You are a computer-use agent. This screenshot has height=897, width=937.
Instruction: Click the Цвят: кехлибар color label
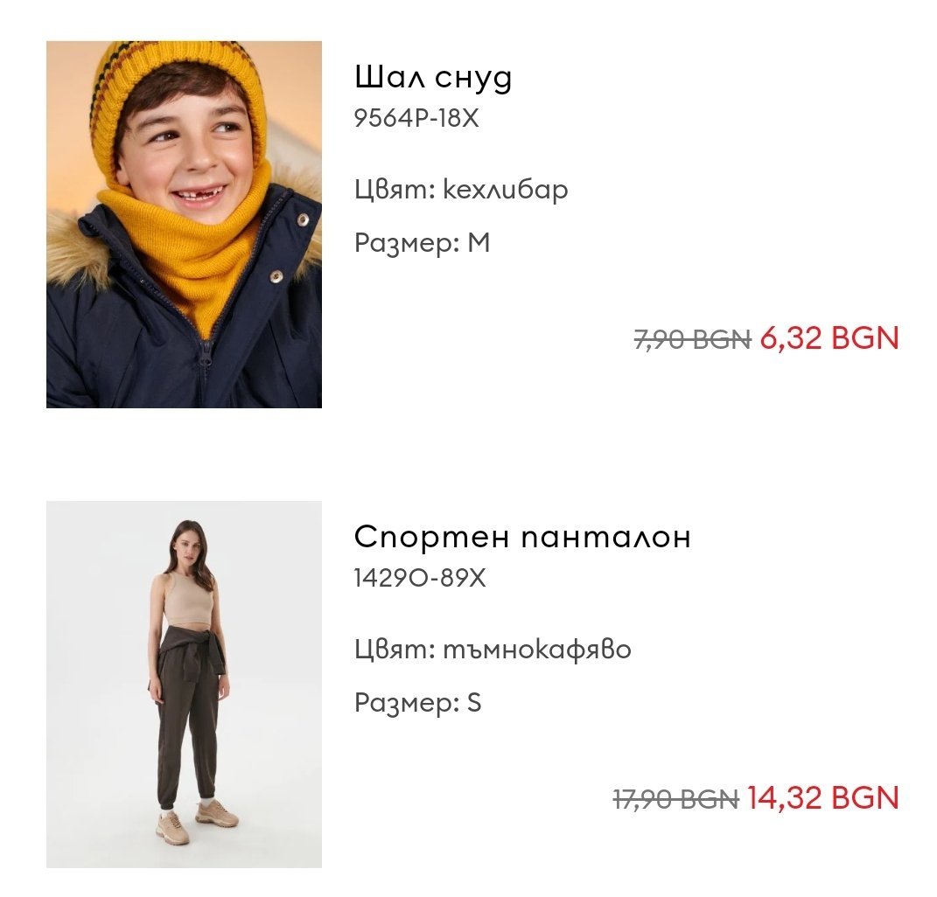coord(461,190)
